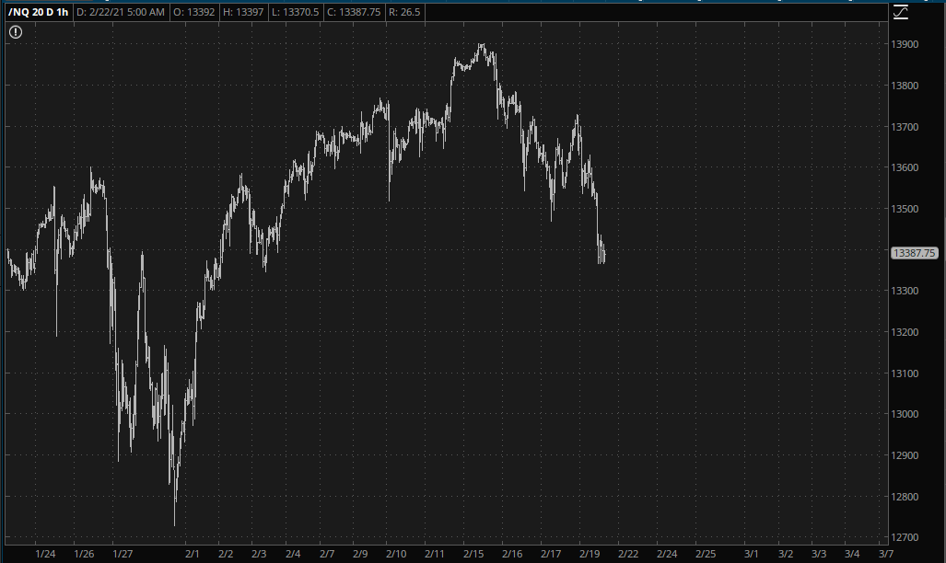Click the /NQ 20 D 1h symbol label
Image resolution: width=946 pixels, height=563 pixels.
(x=36, y=12)
